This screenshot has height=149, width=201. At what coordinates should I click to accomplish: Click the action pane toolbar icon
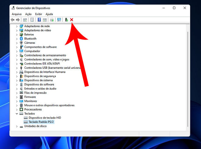click(45, 20)
